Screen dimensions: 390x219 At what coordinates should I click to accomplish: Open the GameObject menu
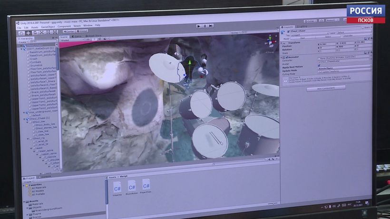click(x=48, y=27)
